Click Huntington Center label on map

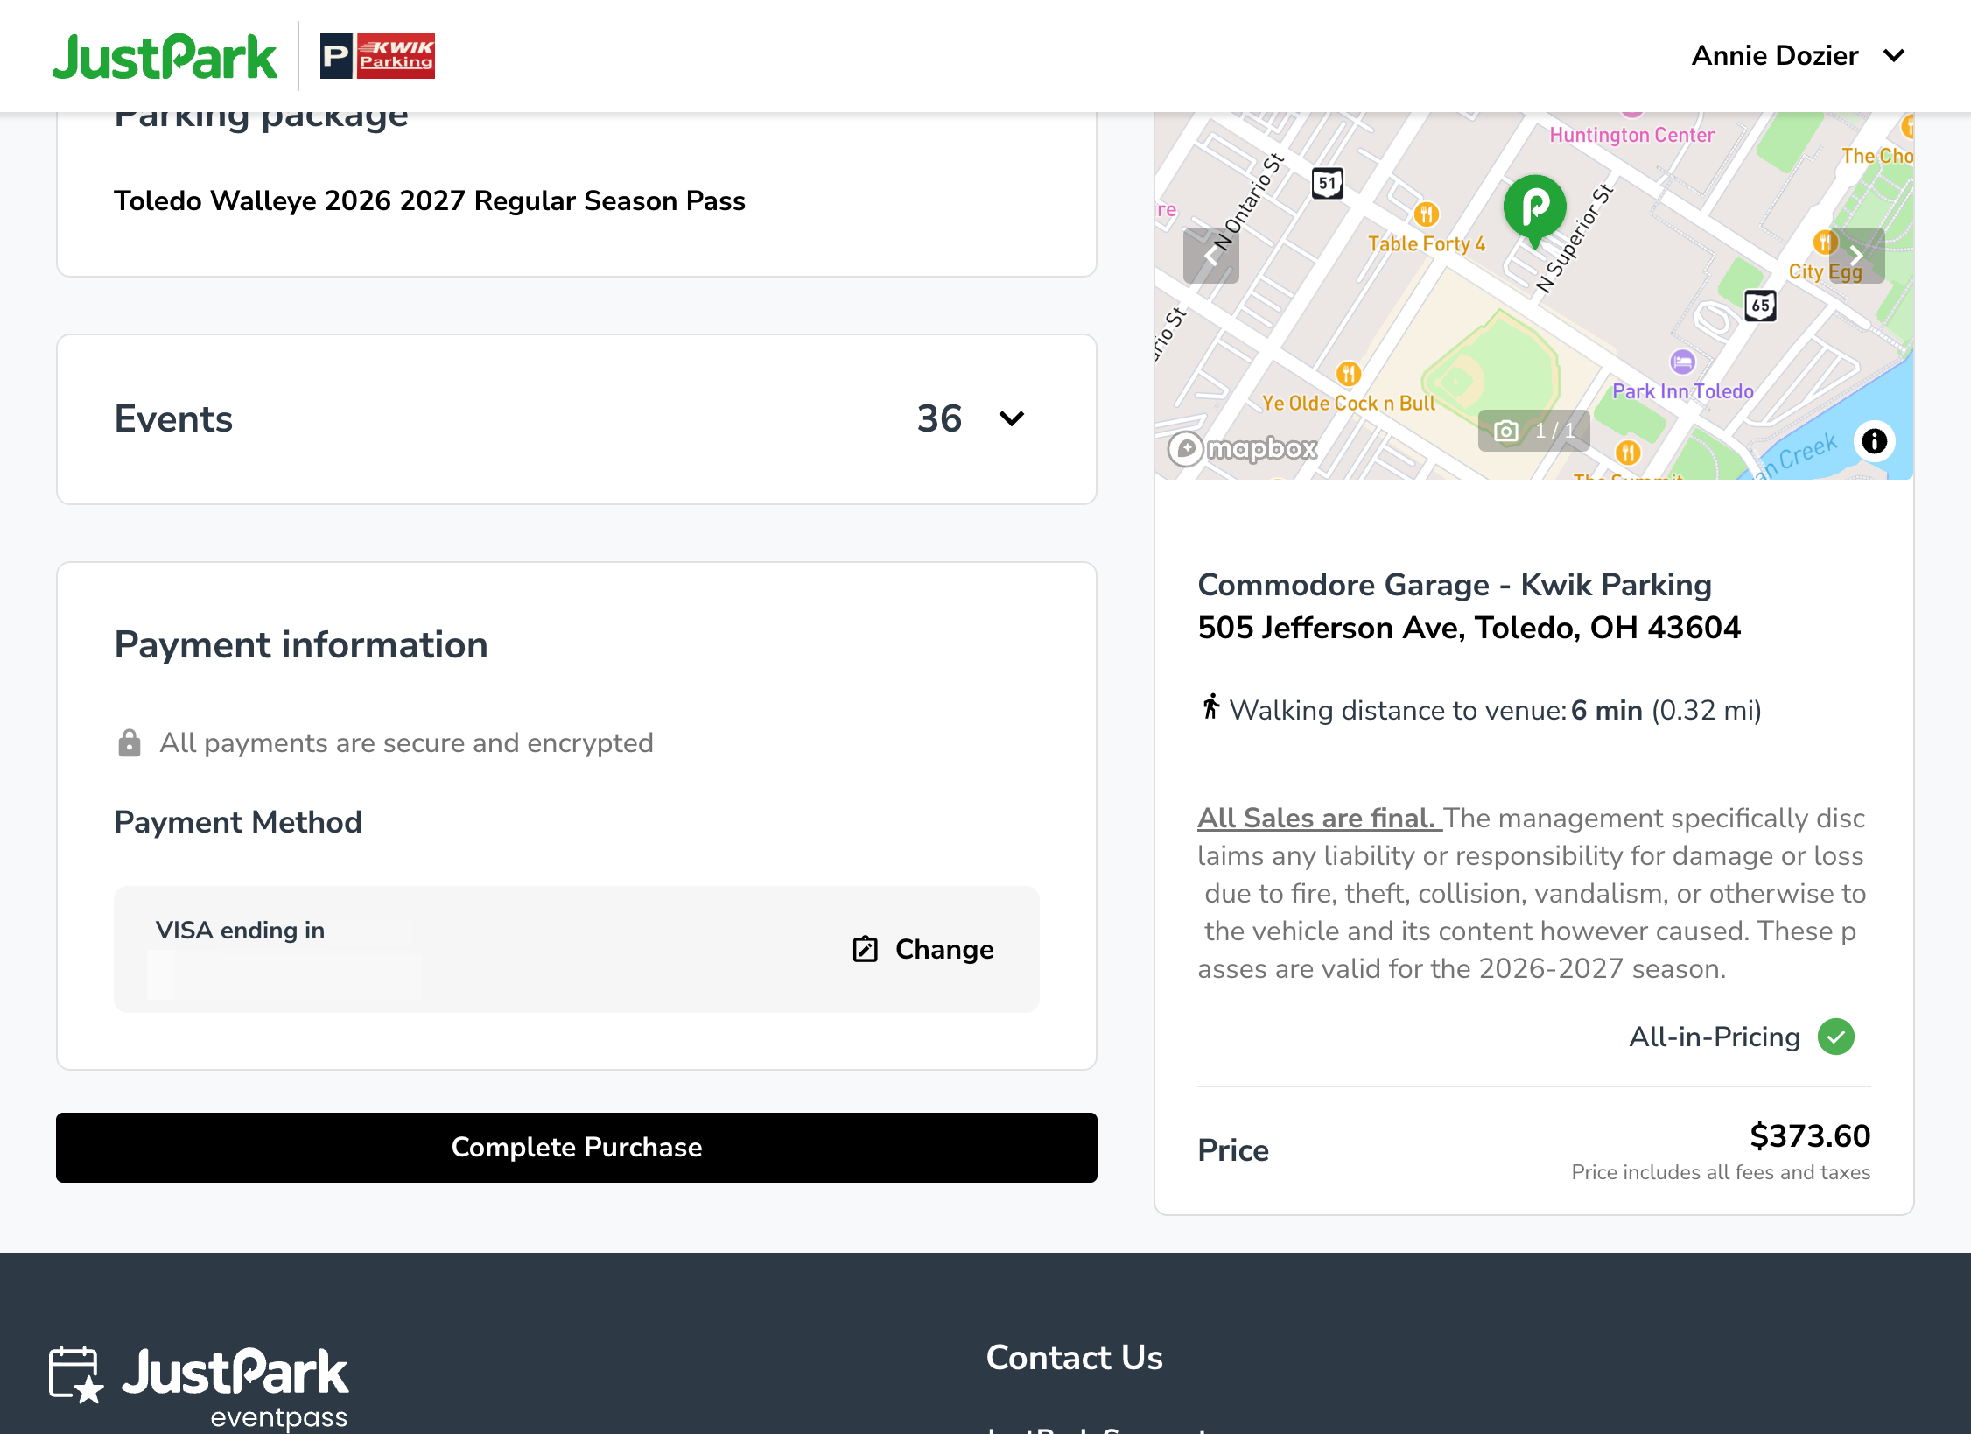tap(1631, 135)
